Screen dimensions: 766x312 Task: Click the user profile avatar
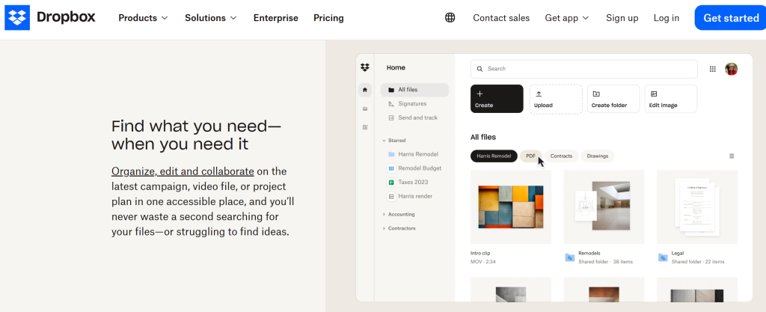coord(732,69)
